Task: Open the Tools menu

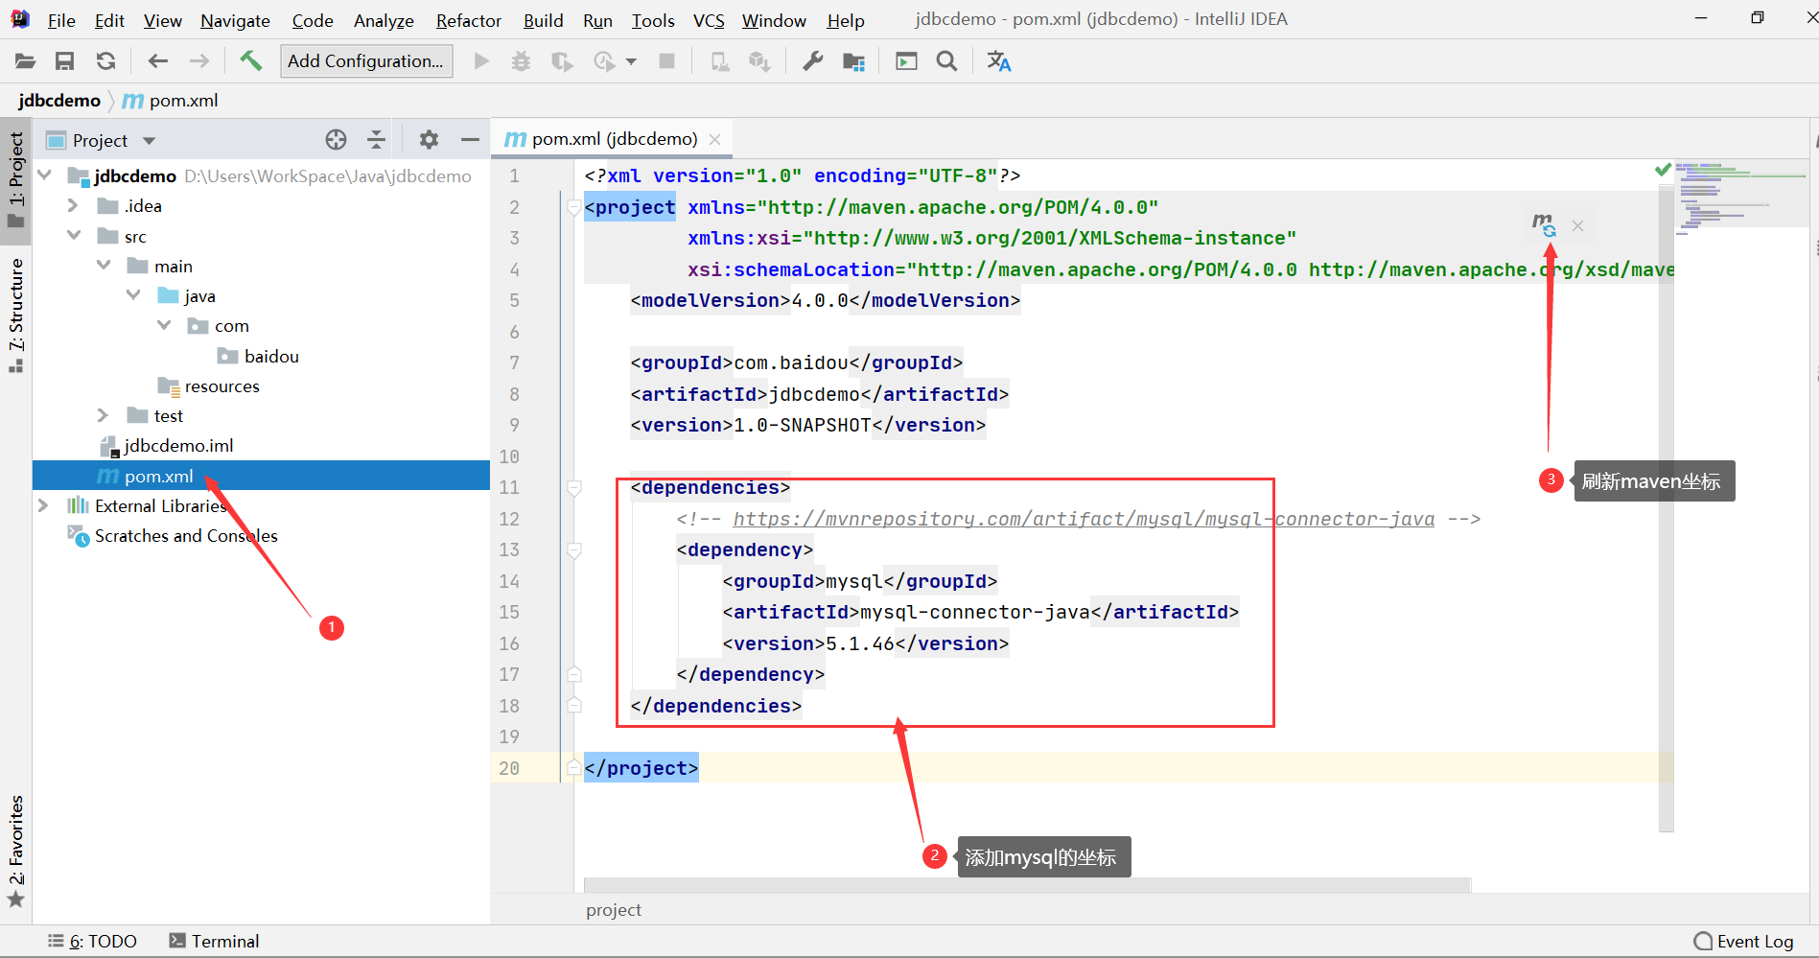Action: [x=653, y=20]
